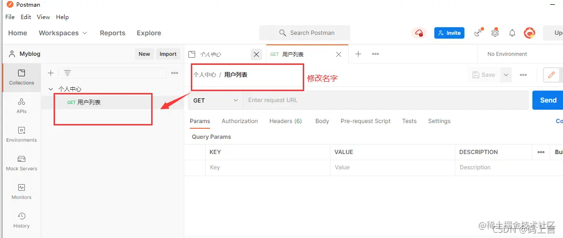Image resolution: width=563 pixels, height=238 pixels.
Task: Click the pencil edit icon
Action: click(551, 75)
